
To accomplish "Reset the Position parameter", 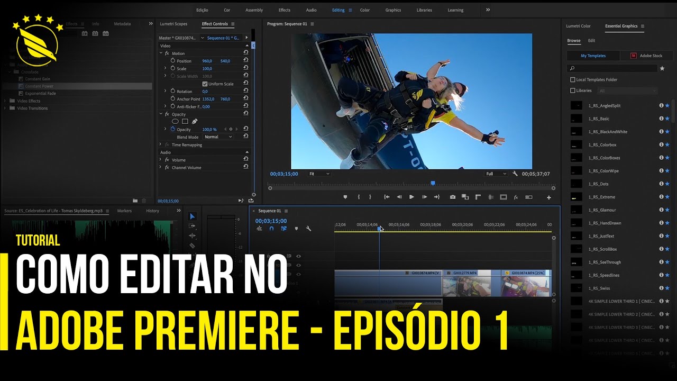I will 245,61.
